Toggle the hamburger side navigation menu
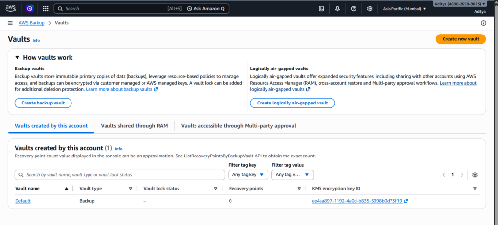The image size is (498, 225). (x=10, y=23)
